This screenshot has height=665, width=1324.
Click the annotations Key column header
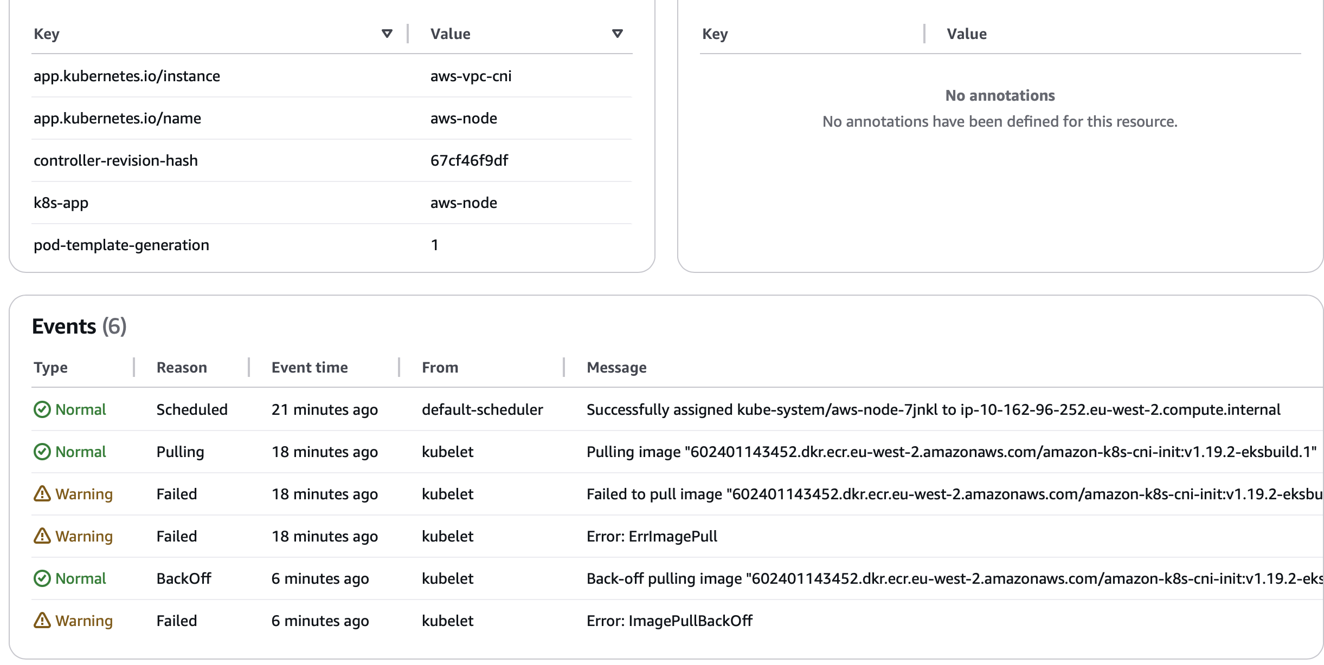coord(715,34)
